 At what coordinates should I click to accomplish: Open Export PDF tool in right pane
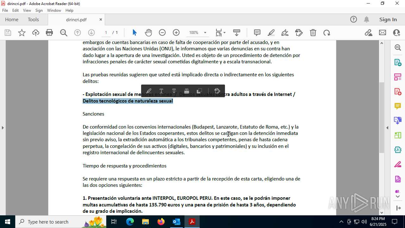pyautogui.click(x=398, y=62)
